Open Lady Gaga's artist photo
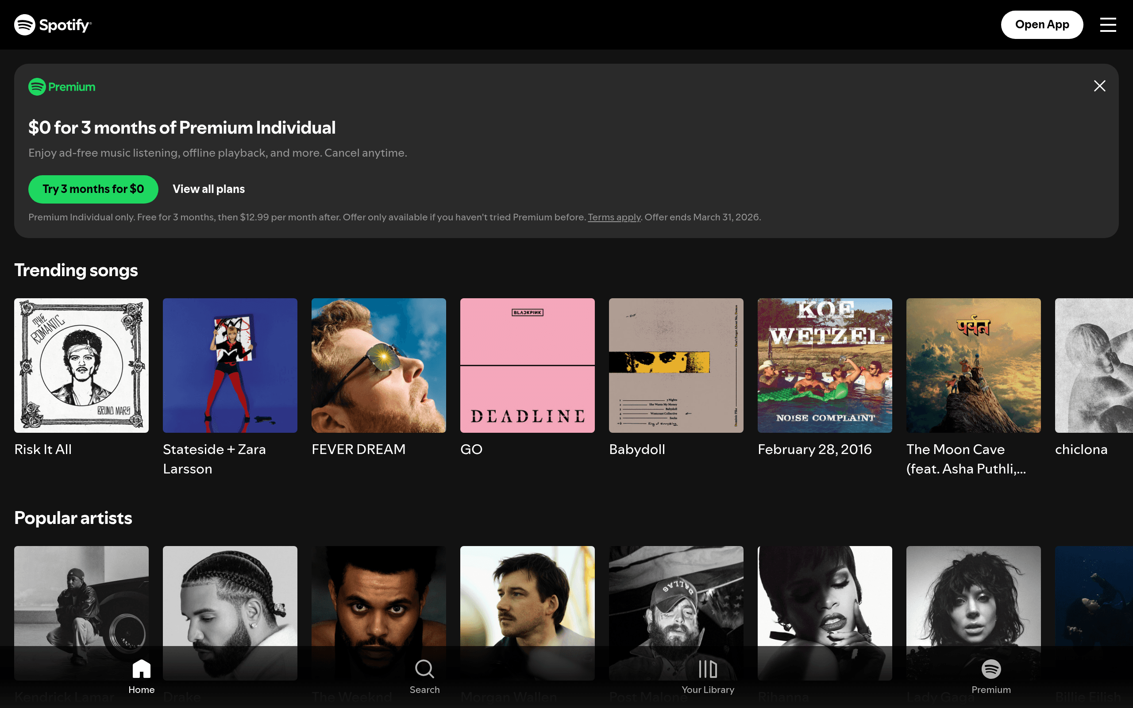Screen dimensions: 1133x708 point(973,613)
